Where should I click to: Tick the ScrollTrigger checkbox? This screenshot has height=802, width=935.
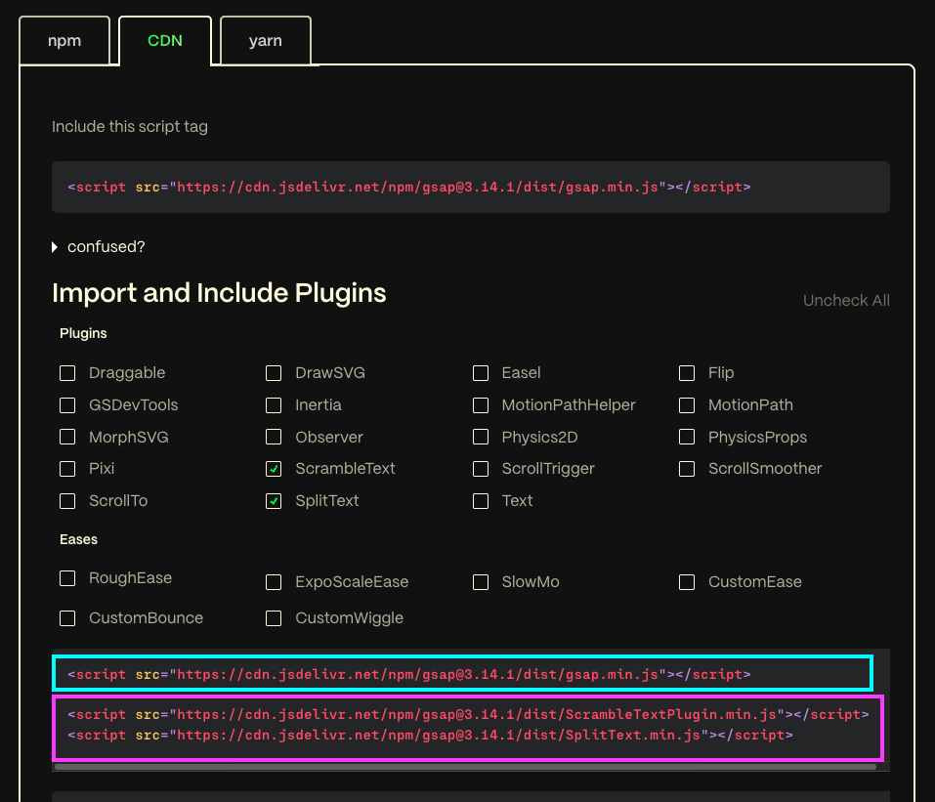[481, 469]
